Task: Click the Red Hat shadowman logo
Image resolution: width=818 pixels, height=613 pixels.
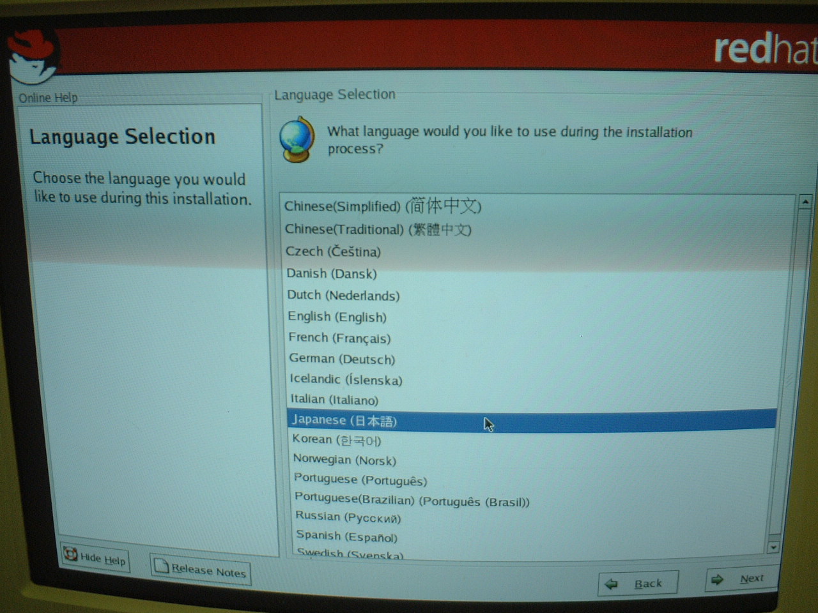Action: [33, 56]
